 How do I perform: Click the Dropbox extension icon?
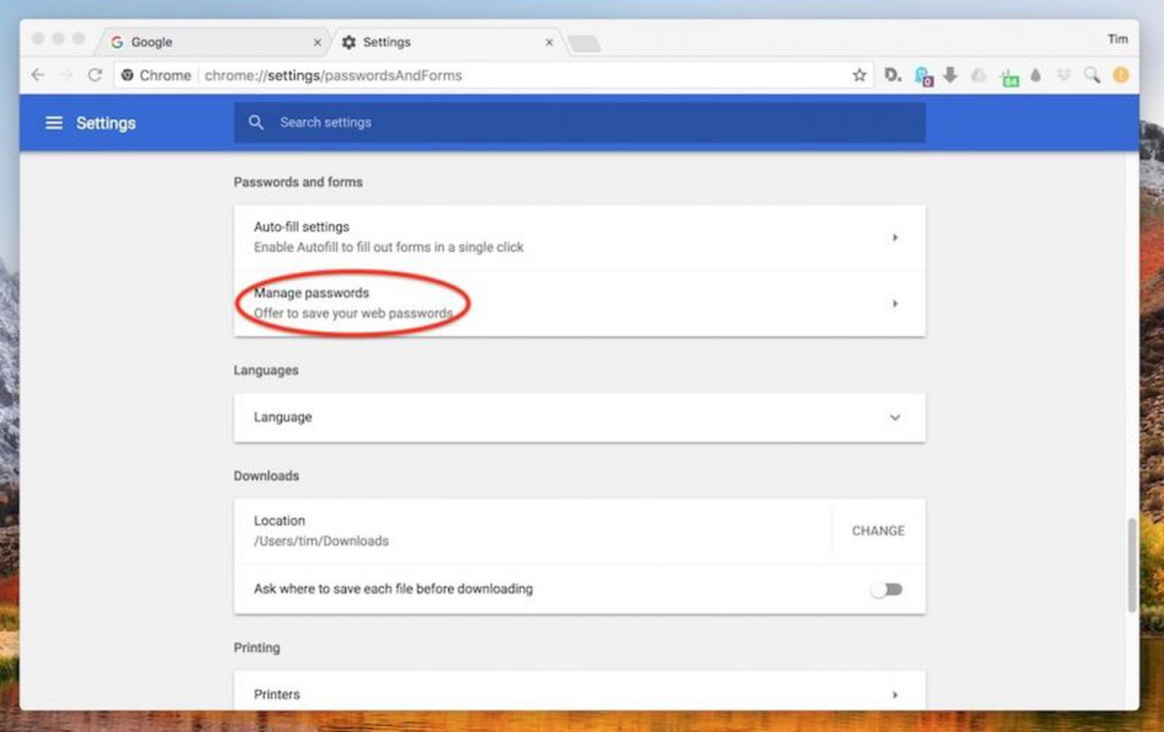point(1064,75)
